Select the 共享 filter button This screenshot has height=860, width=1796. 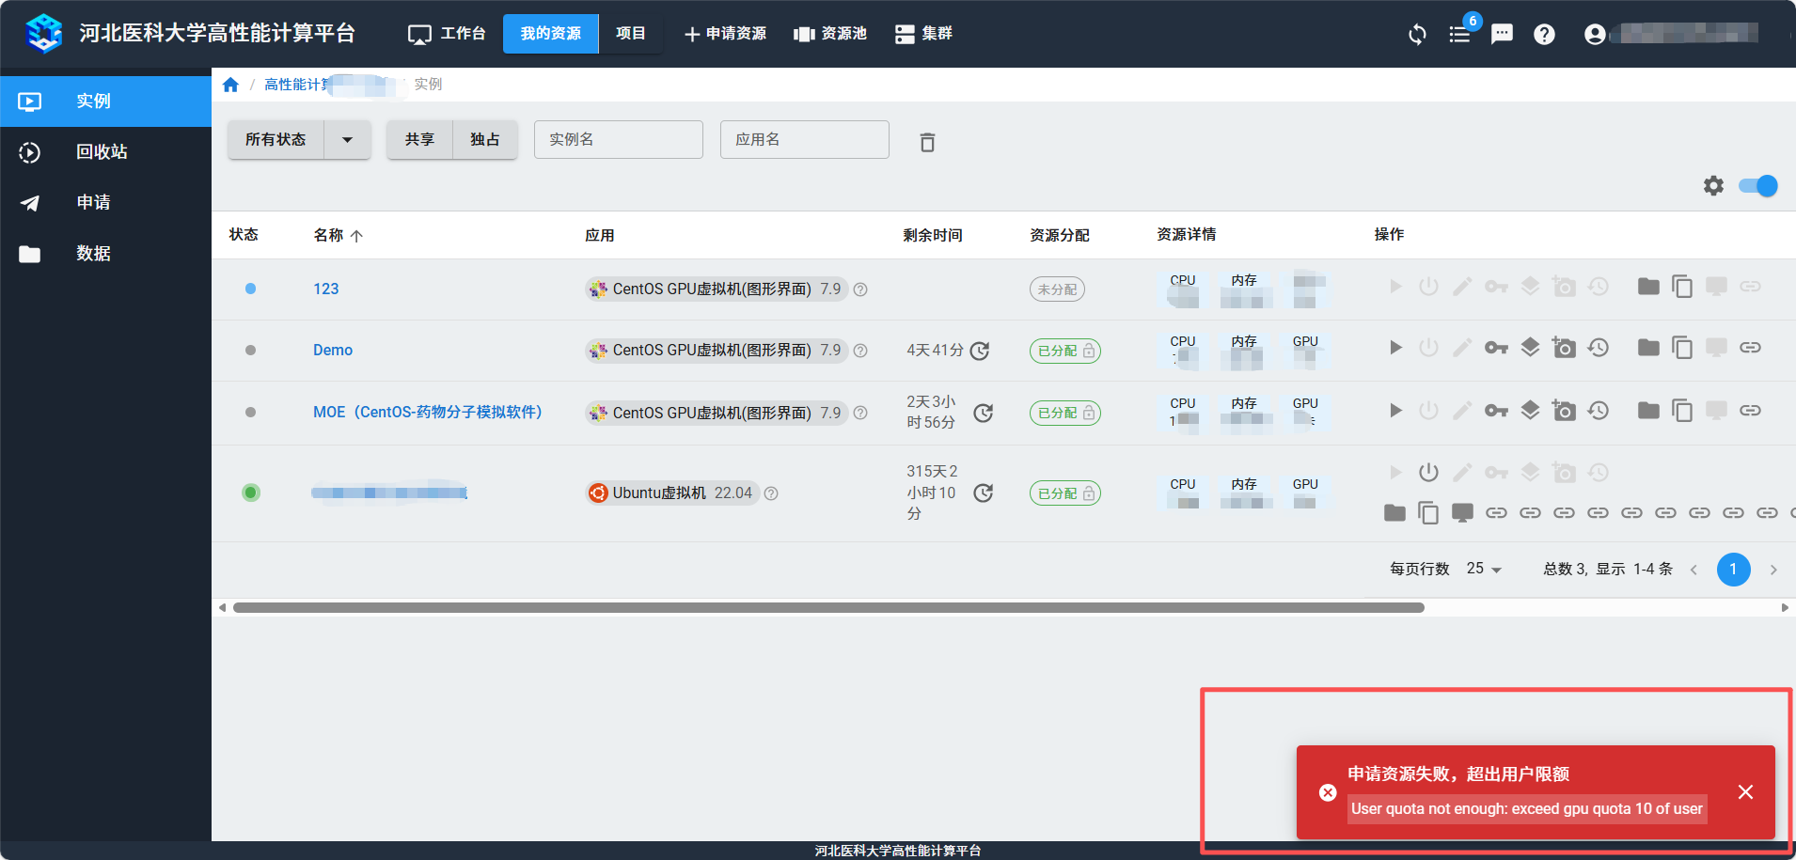point(419,140)
